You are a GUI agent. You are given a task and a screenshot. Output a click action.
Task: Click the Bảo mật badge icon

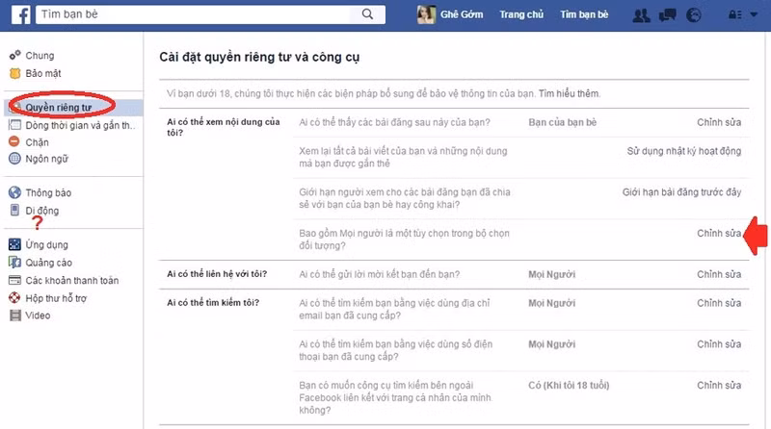pos(14,73)
